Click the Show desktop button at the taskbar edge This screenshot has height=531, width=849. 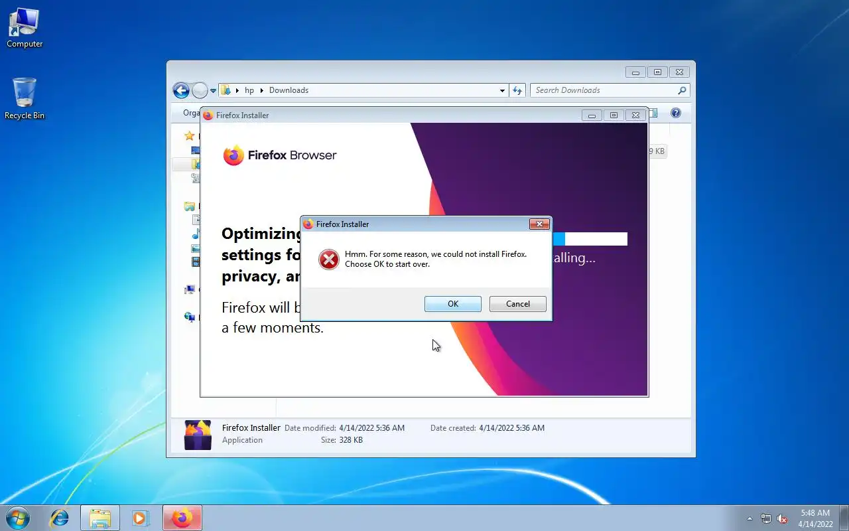click(x=844, y=518)
